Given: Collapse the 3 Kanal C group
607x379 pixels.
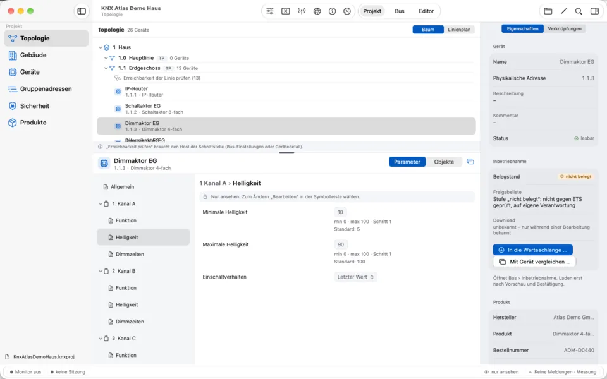Looking at the screenshot, I should pos(101,339).
